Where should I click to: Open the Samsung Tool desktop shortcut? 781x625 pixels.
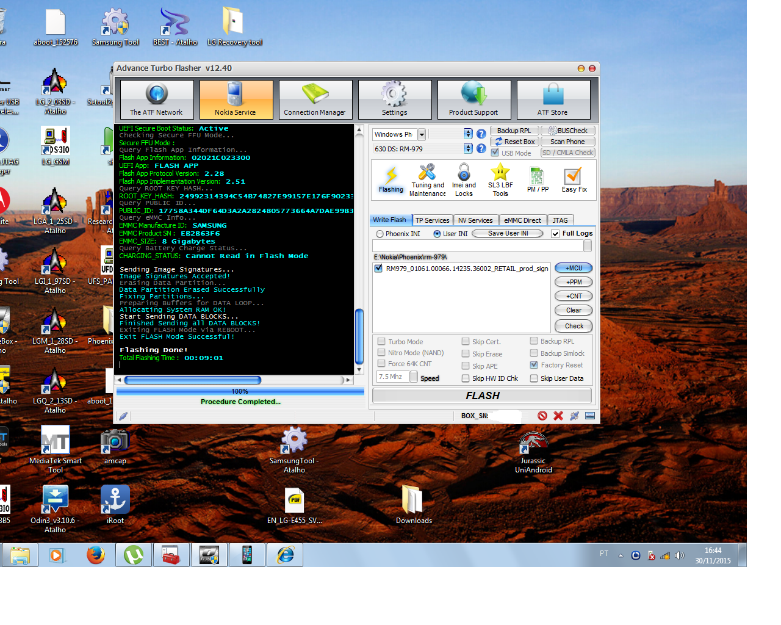coord(115,27)
